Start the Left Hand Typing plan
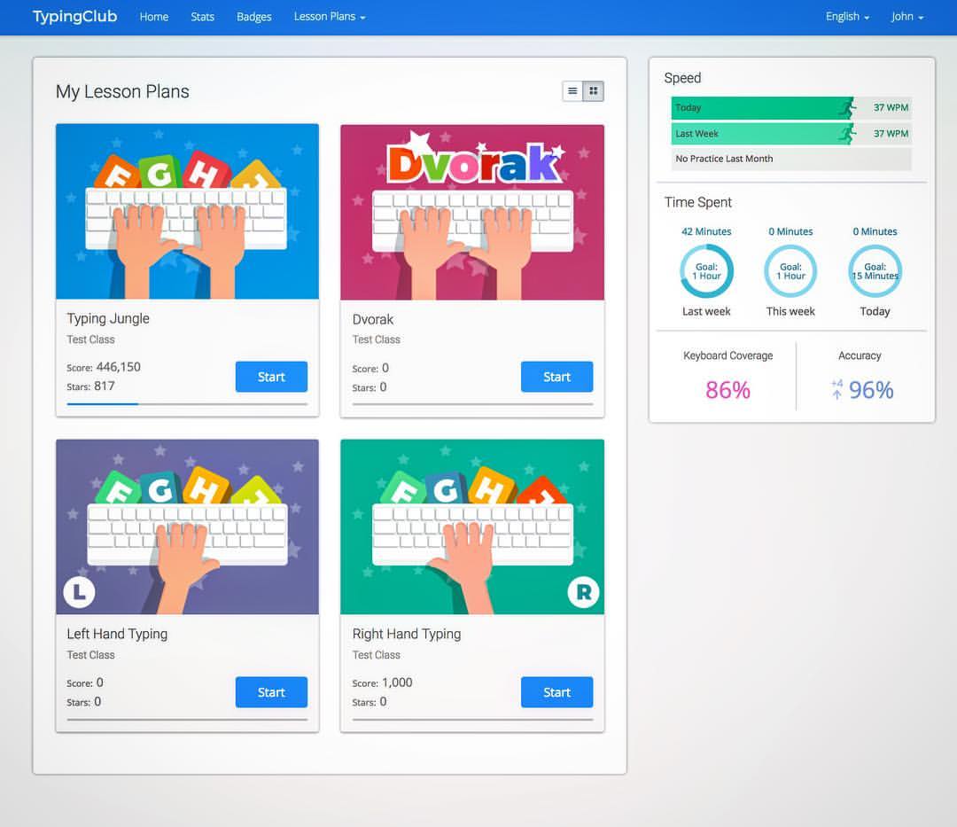The height and width of the screenshot is (827, 957). [272, 692]
